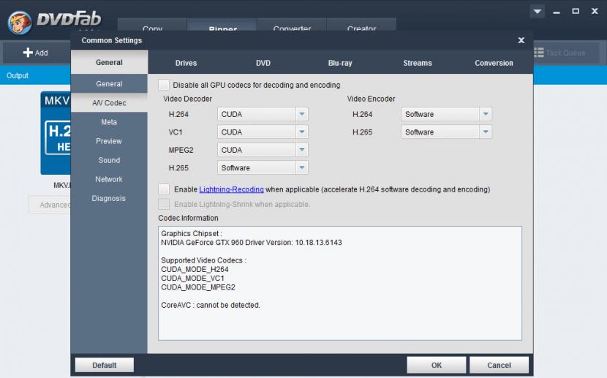The width and height of the screenshot is (607, 378).
Task: Click the Default button
Action: 105,365
